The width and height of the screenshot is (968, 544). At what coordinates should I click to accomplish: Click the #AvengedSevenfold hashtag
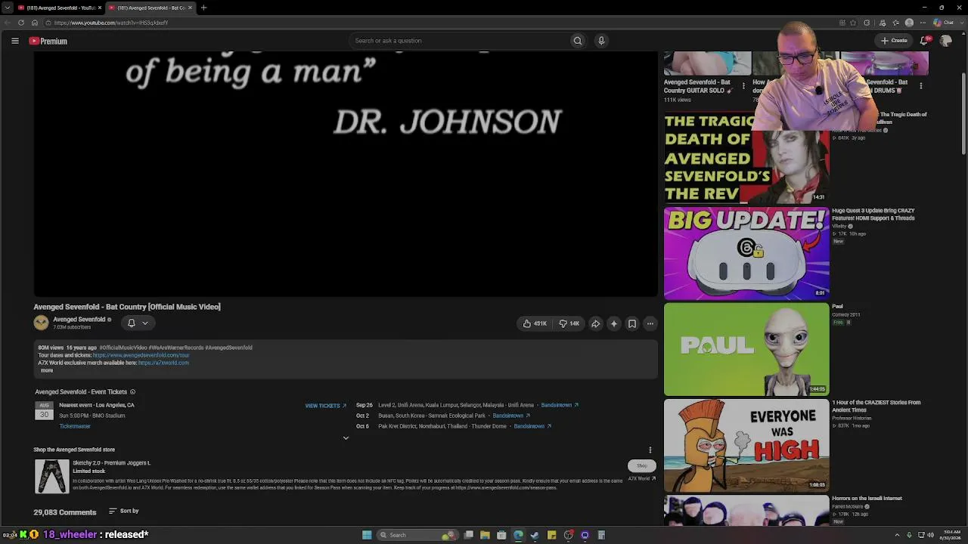click(x=229, y=348)
